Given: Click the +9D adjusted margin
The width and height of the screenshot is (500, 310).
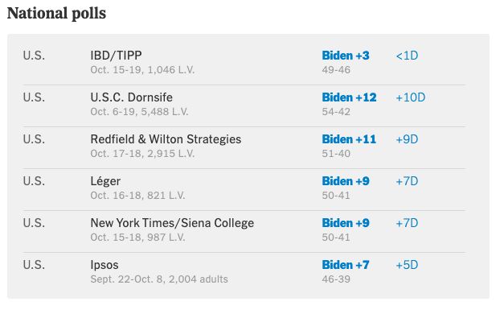Looking at the screenshot, I should 407,139.
